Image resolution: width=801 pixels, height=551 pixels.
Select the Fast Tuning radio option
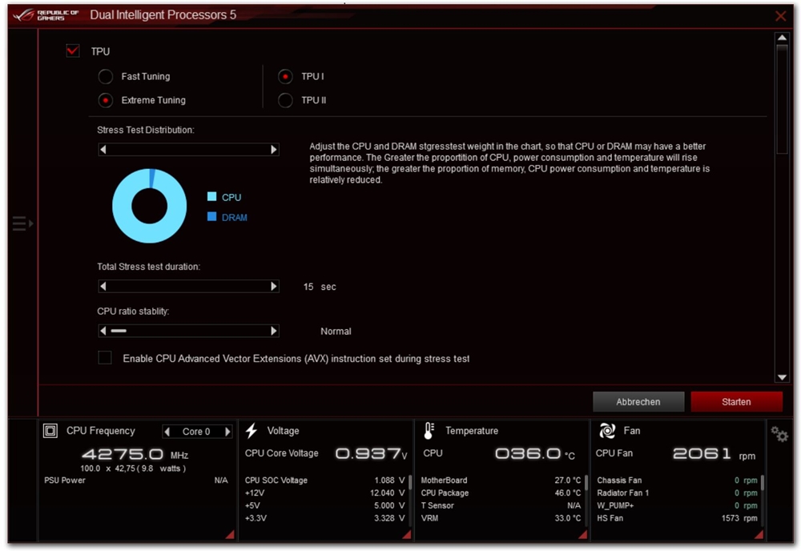pos(106,77)
